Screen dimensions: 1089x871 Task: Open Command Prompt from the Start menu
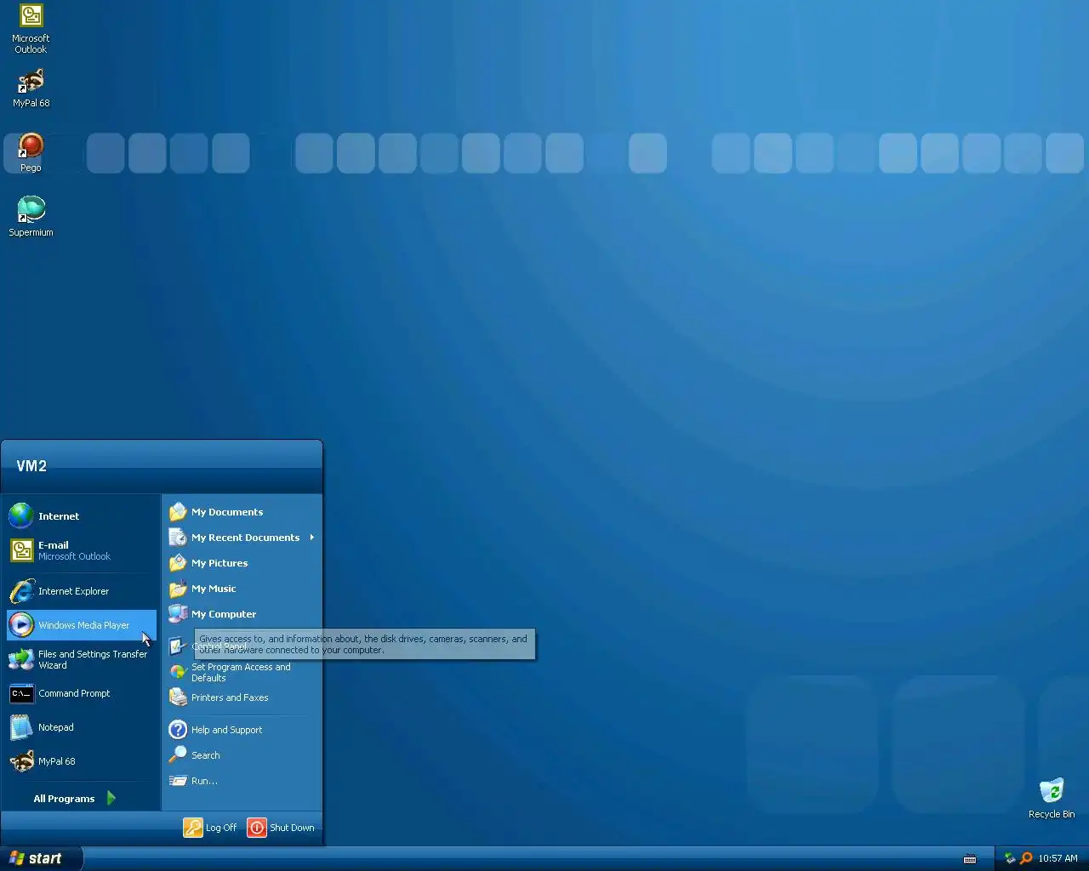(x=82, y=693)
